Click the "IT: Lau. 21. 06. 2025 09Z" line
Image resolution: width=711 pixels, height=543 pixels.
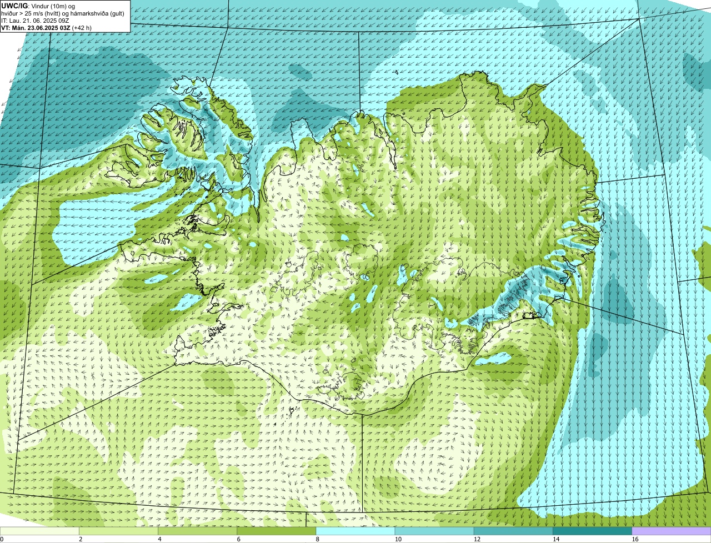coord(36,20)
